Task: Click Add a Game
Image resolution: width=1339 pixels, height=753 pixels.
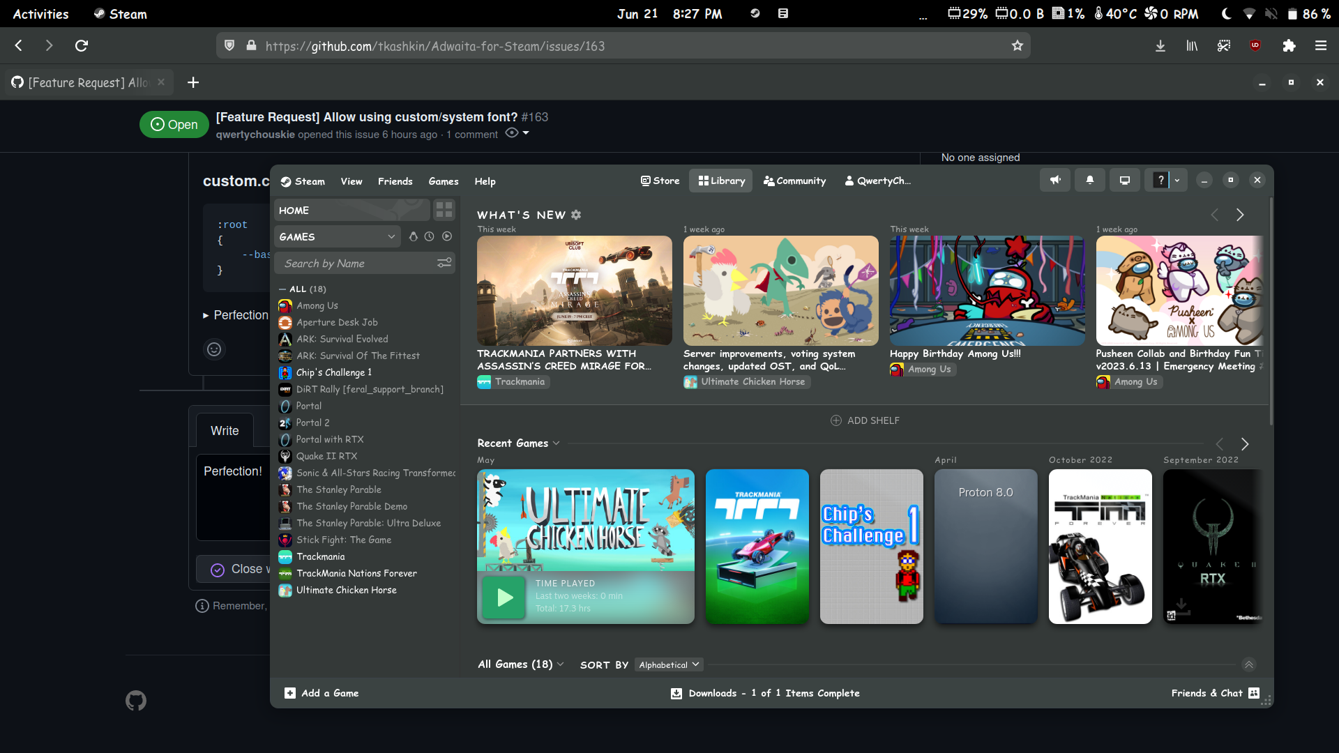Action: 321,693
